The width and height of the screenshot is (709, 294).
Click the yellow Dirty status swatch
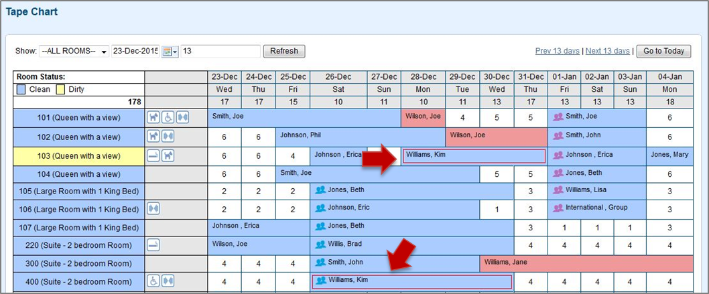pyautogui.click(x=60, y=90)
